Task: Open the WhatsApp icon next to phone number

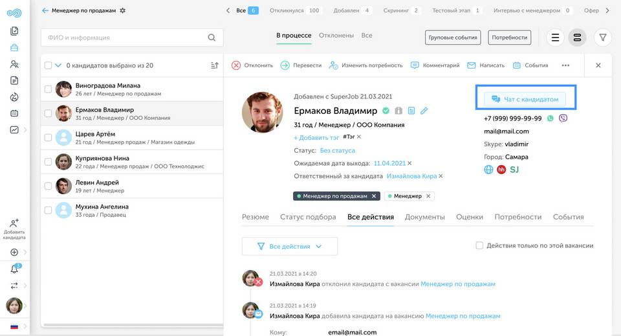Action: (550, 118)
